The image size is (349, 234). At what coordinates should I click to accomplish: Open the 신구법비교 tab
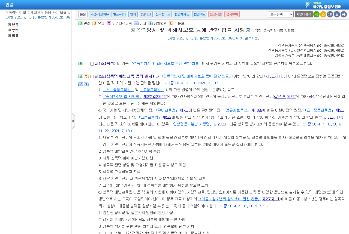tap(163, 14)
